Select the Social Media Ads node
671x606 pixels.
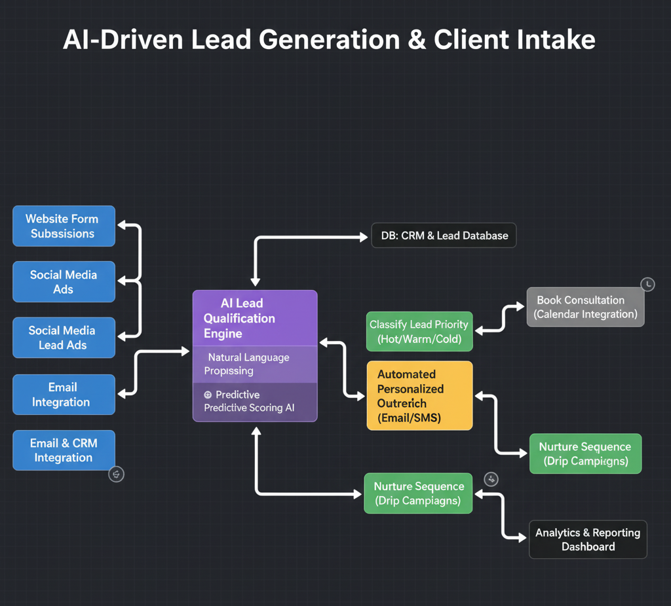coord(64,282)
